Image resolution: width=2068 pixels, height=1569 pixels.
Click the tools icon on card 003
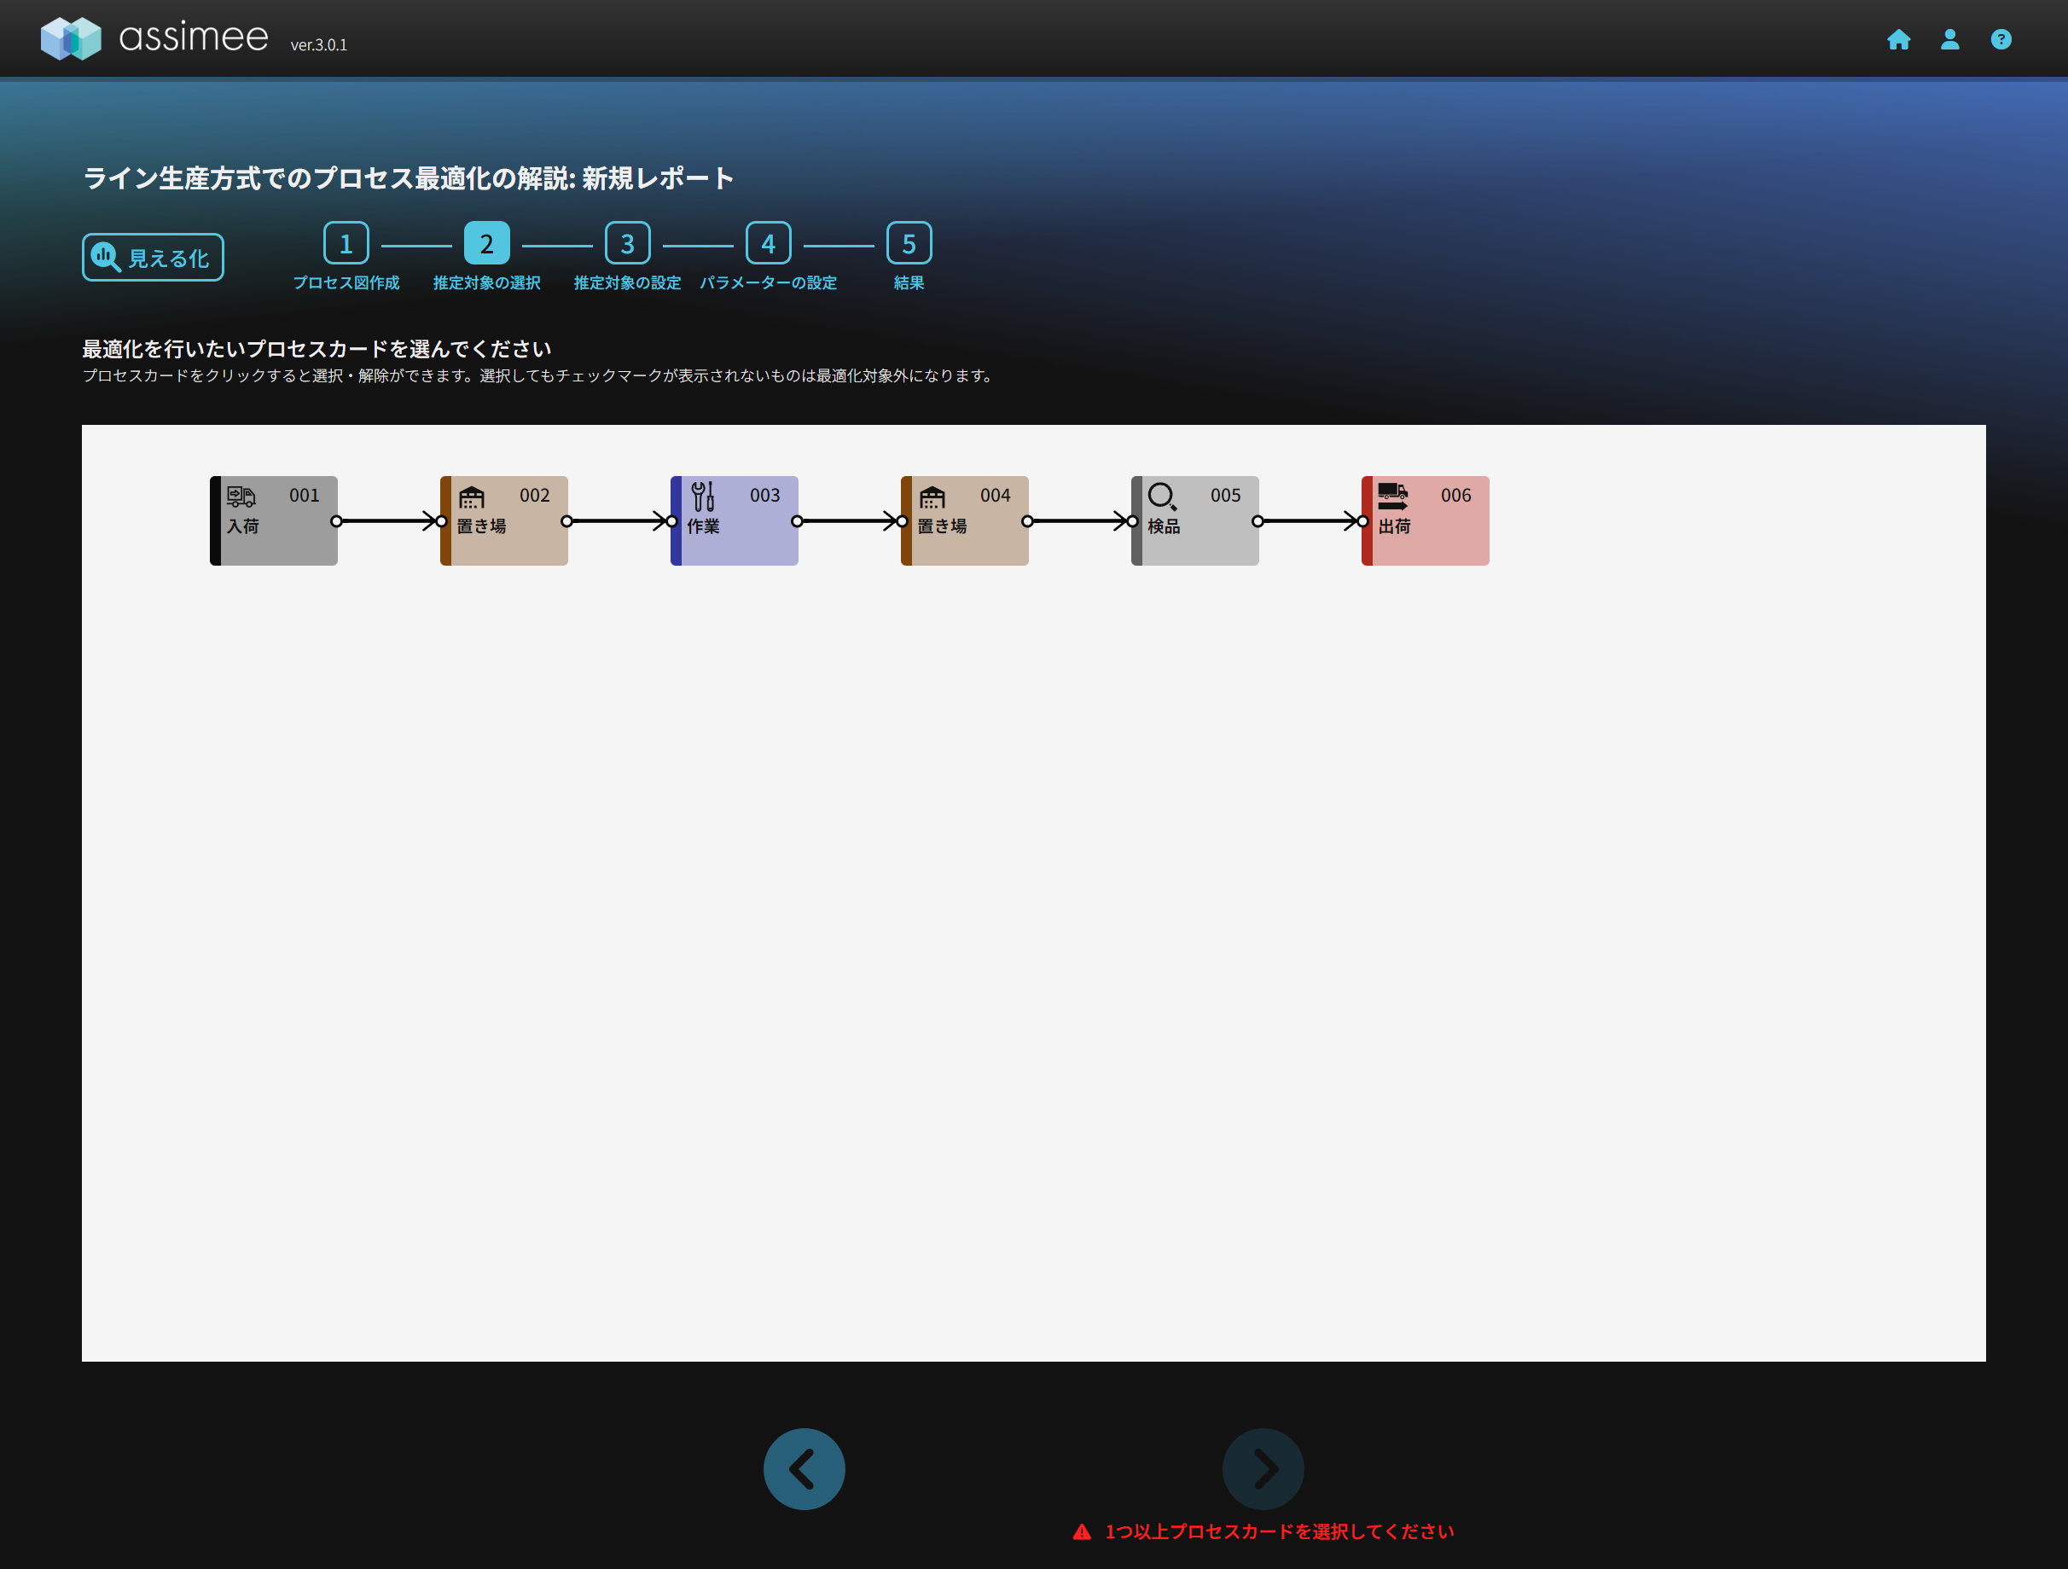coord(703,496)
